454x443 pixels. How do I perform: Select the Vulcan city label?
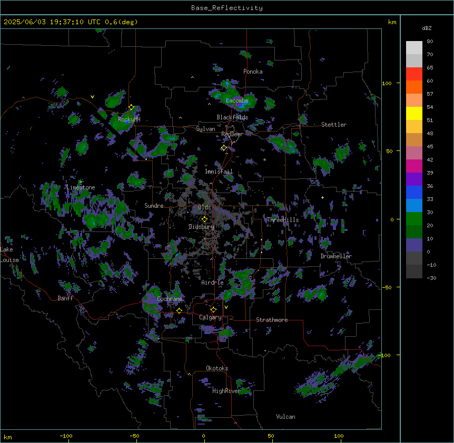click(x=285, y=417)
